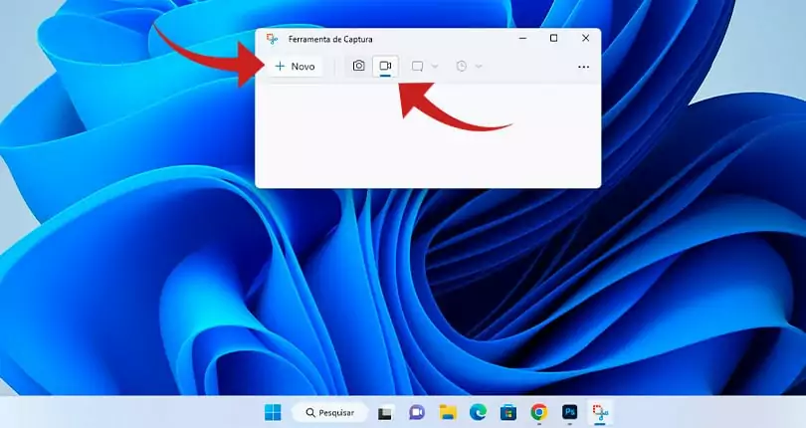806x428 pixels.
Task: Open the Teams Chat taskbar icon
Action: (x=417, y=412)
